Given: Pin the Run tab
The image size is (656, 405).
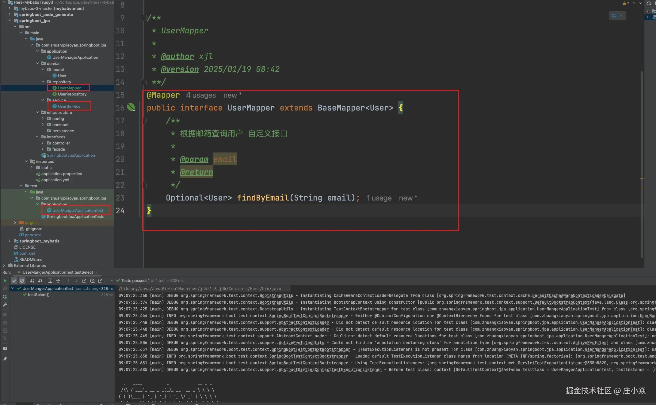Looking at the screenshot, I should click(5, 358).
